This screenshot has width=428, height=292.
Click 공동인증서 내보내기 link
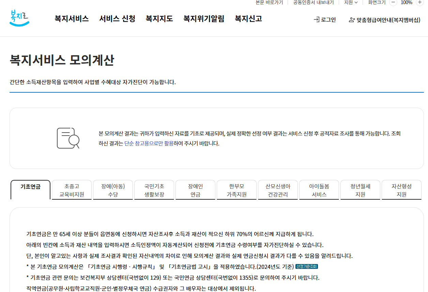click(314, 2)
